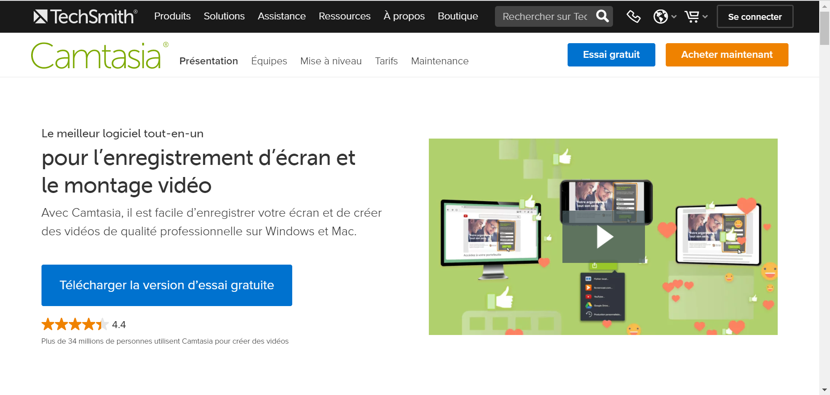Expand the cart dropdown chevron
Viewport: 830px width, 395px height.
[705, 17]
